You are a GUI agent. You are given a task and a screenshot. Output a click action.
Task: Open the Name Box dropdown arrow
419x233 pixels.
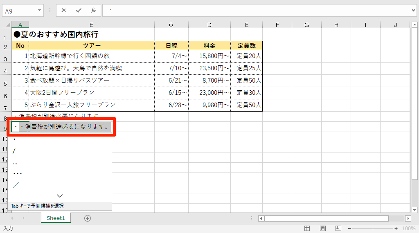point(39,10)
